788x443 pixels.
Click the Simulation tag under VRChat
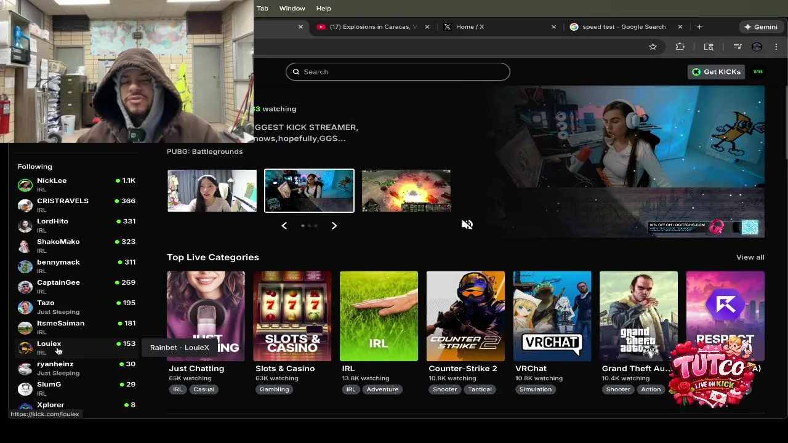click(x=536, y=389)
